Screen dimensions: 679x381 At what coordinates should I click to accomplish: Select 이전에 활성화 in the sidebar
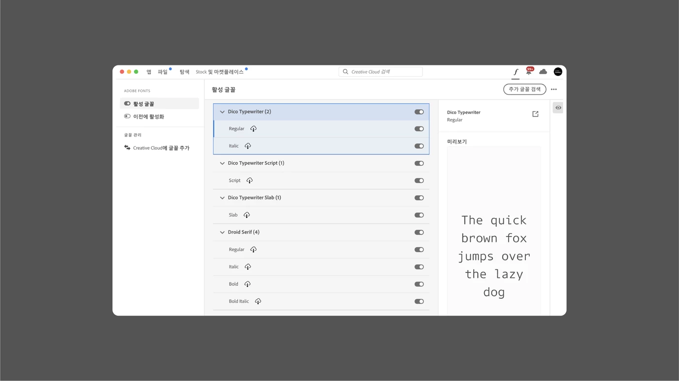click(160, 117)
